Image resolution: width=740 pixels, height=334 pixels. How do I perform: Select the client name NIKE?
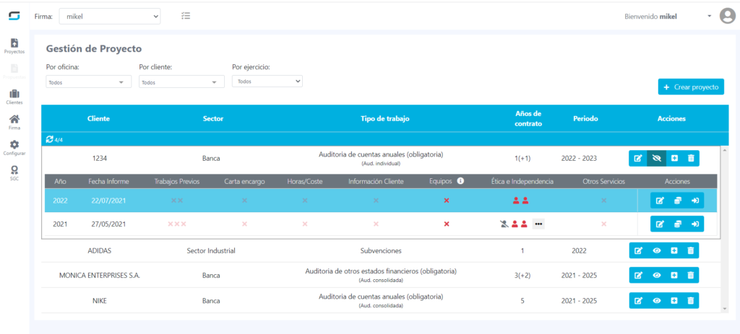click(x=100, y=300)
